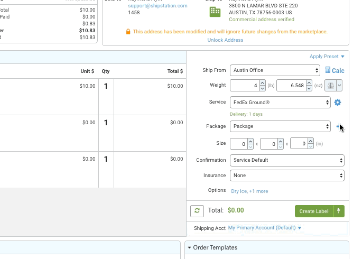353x259 pixels.
Task: Open the rate Calc calculator
Action: pyautogui.click(x=335, y=70)
